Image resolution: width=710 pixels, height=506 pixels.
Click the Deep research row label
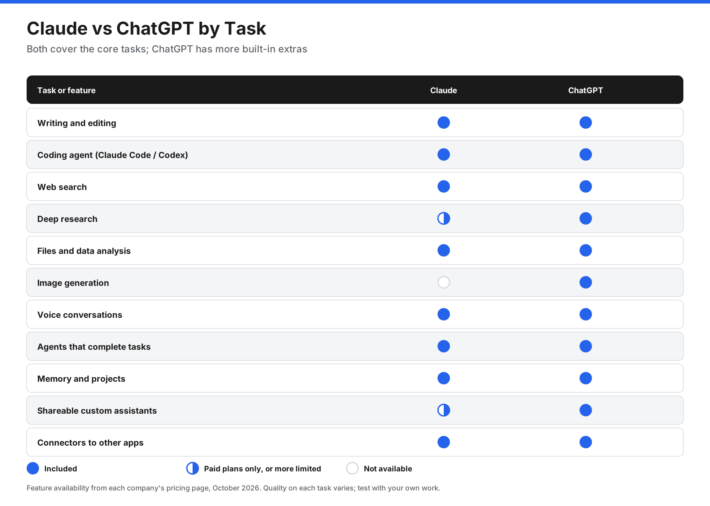point(67,219)
